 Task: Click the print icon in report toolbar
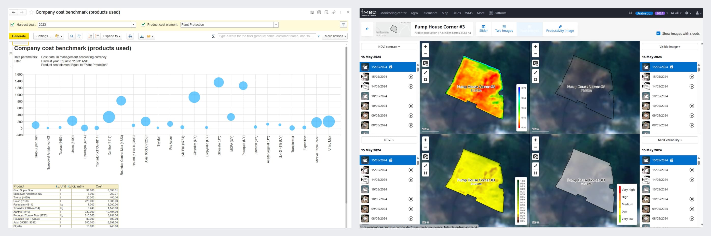pos(130,36)
